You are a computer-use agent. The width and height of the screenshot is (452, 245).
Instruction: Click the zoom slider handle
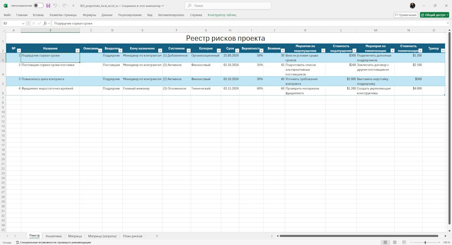point(425,243)
